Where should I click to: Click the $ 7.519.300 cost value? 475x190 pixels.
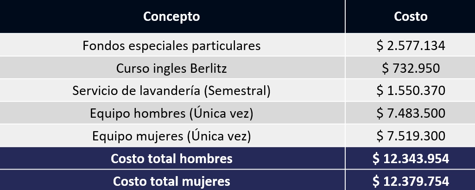(x=411, y=136)
